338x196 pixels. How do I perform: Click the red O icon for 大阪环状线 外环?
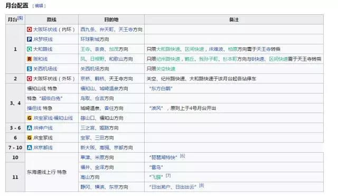30,79
